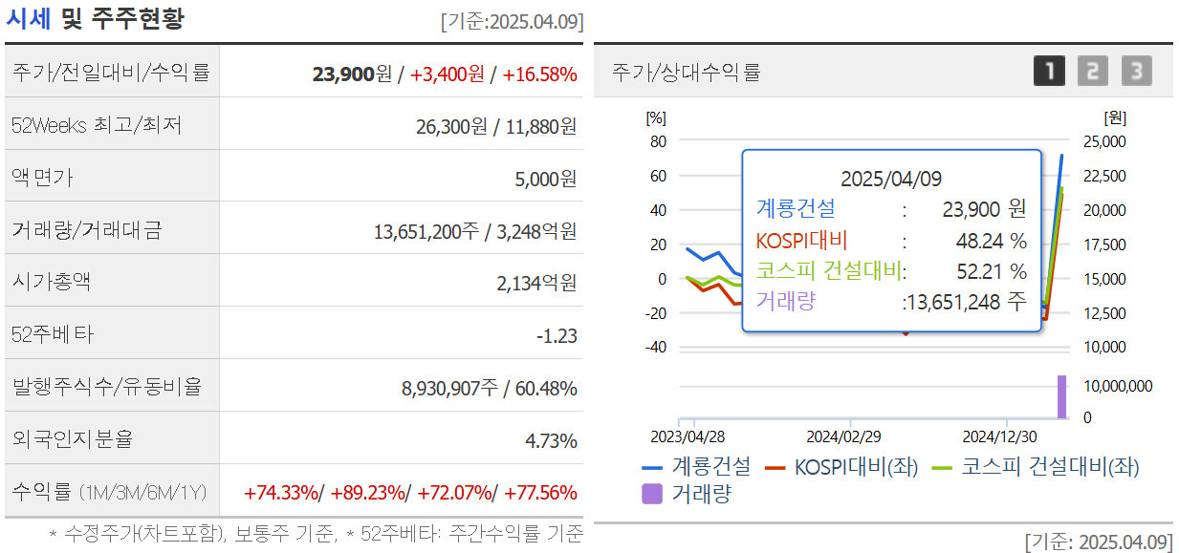The image size is (1179, 553).
Task: Switch to chart view 1
Action: 1049,71
